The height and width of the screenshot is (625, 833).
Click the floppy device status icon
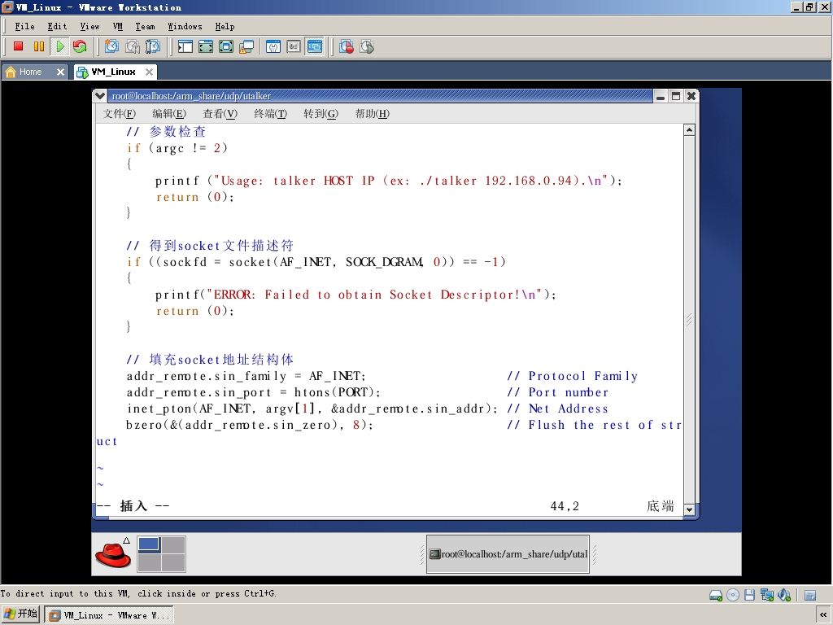[x=749, y=595]
